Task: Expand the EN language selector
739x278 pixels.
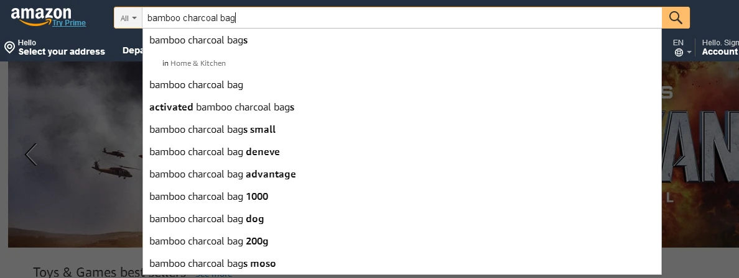Action: click(x=682, y=47)
